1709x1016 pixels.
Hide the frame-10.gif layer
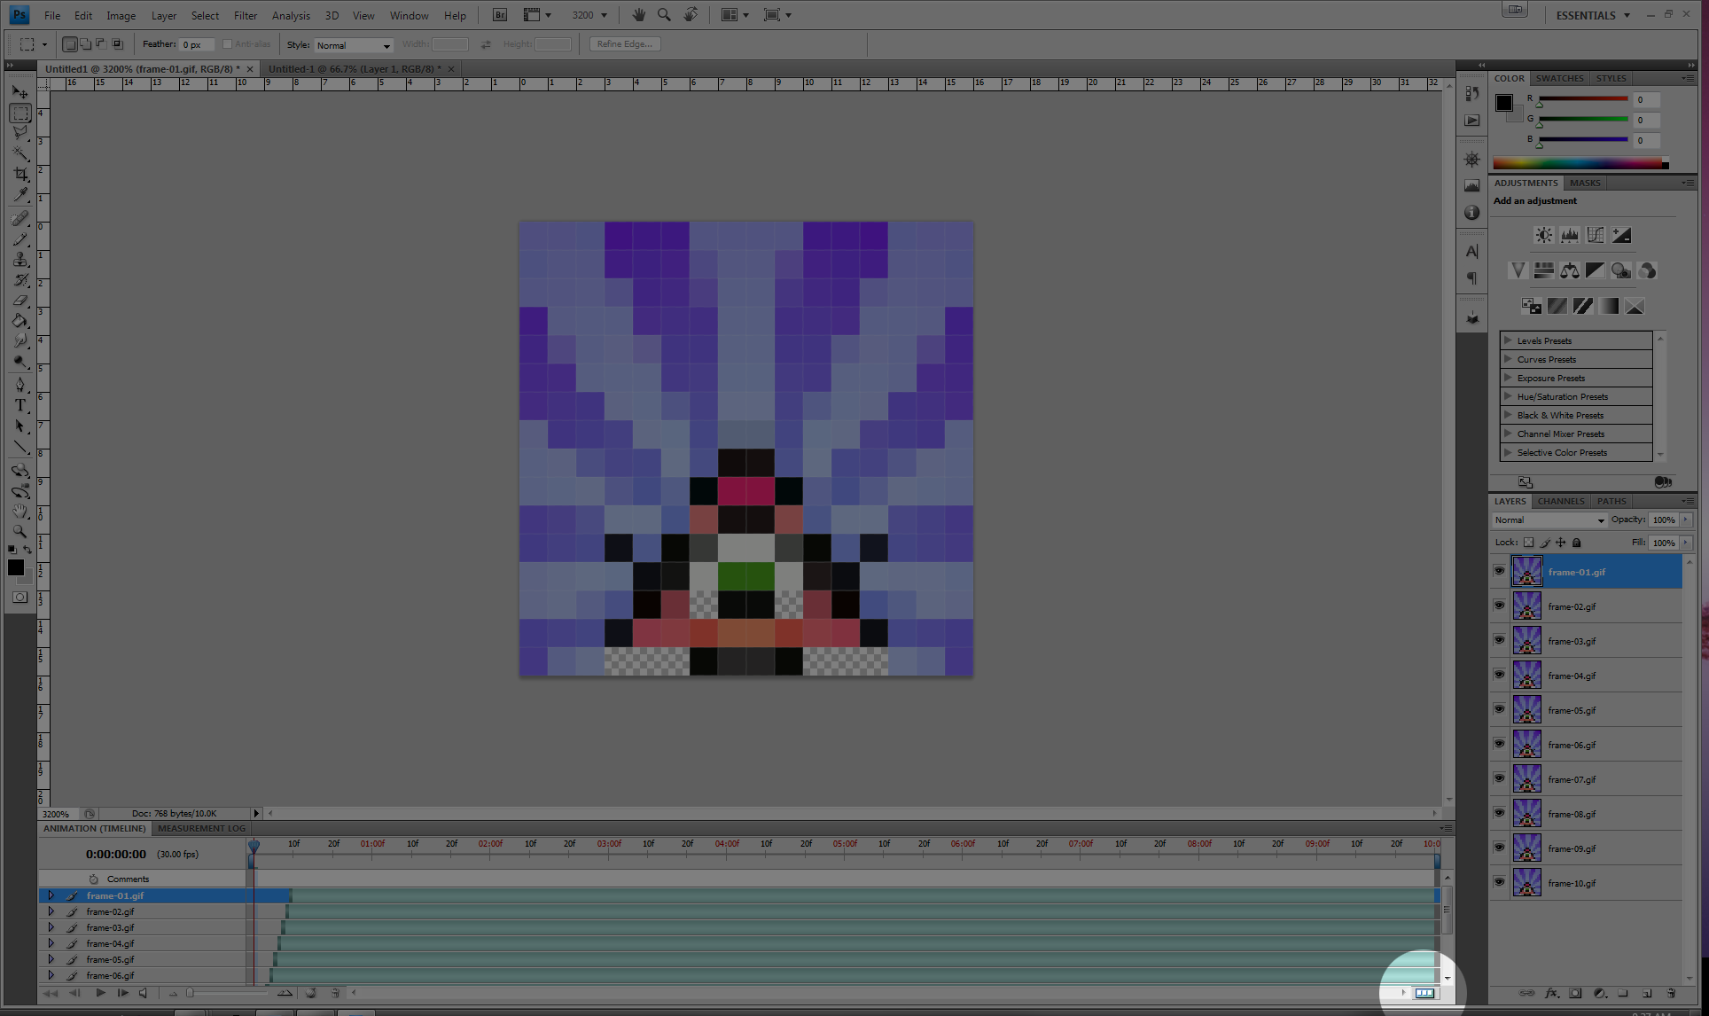1499,882
